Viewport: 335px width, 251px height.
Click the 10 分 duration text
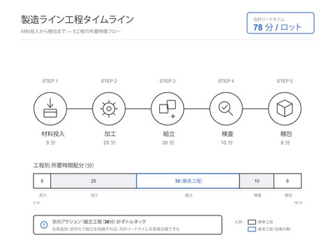pos(227,142)
